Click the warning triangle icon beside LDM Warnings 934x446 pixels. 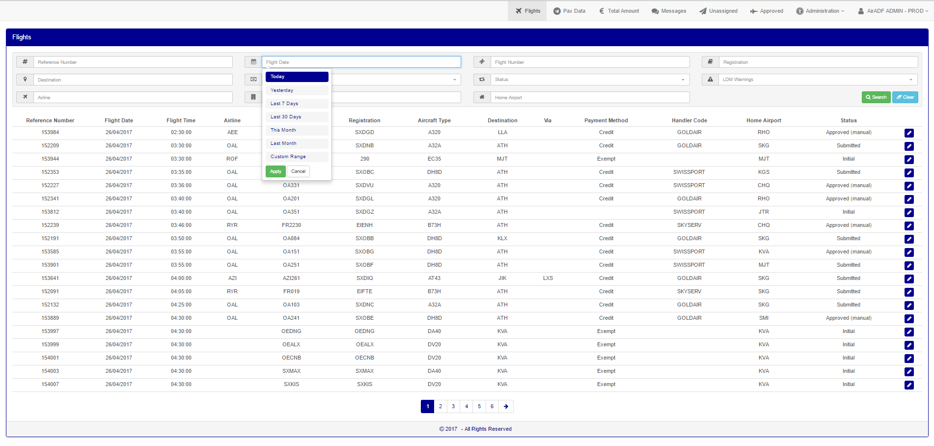point(710,80)
